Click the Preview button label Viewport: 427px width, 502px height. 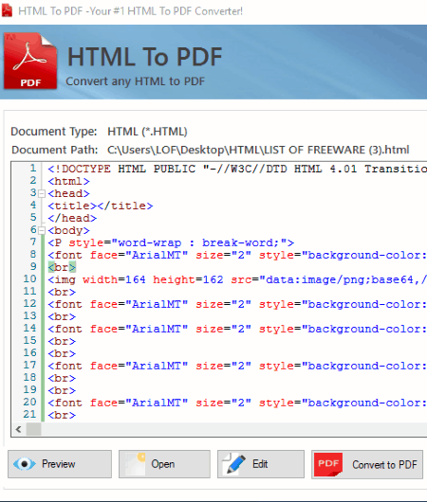point(59,464)
